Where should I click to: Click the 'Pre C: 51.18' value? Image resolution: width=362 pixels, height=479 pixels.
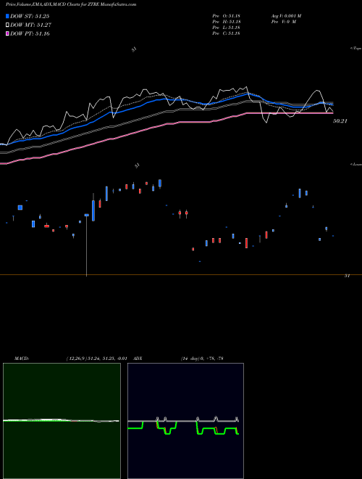coord(227,33)
